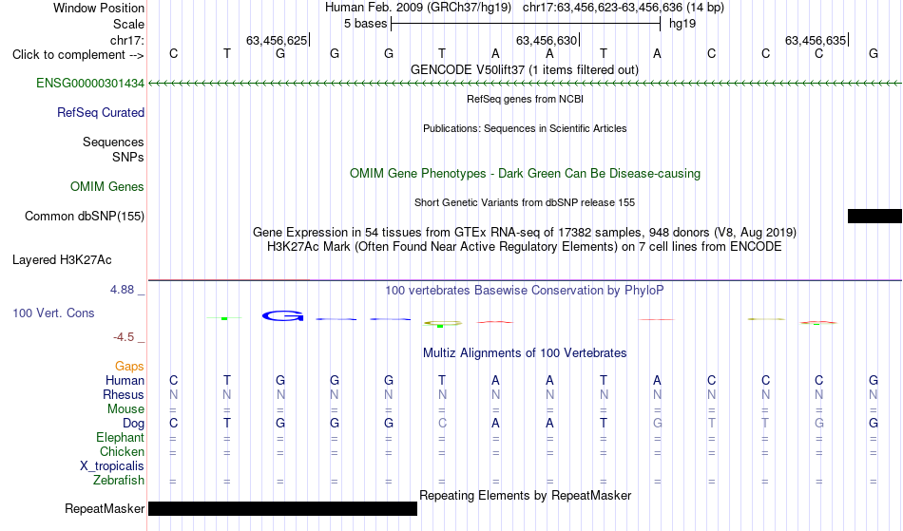Click the GTEx 'Gene Expression in 54 tissues' title
Image resolution: width=903 pixels, height=531 pixels.
(x=525, y=233)
